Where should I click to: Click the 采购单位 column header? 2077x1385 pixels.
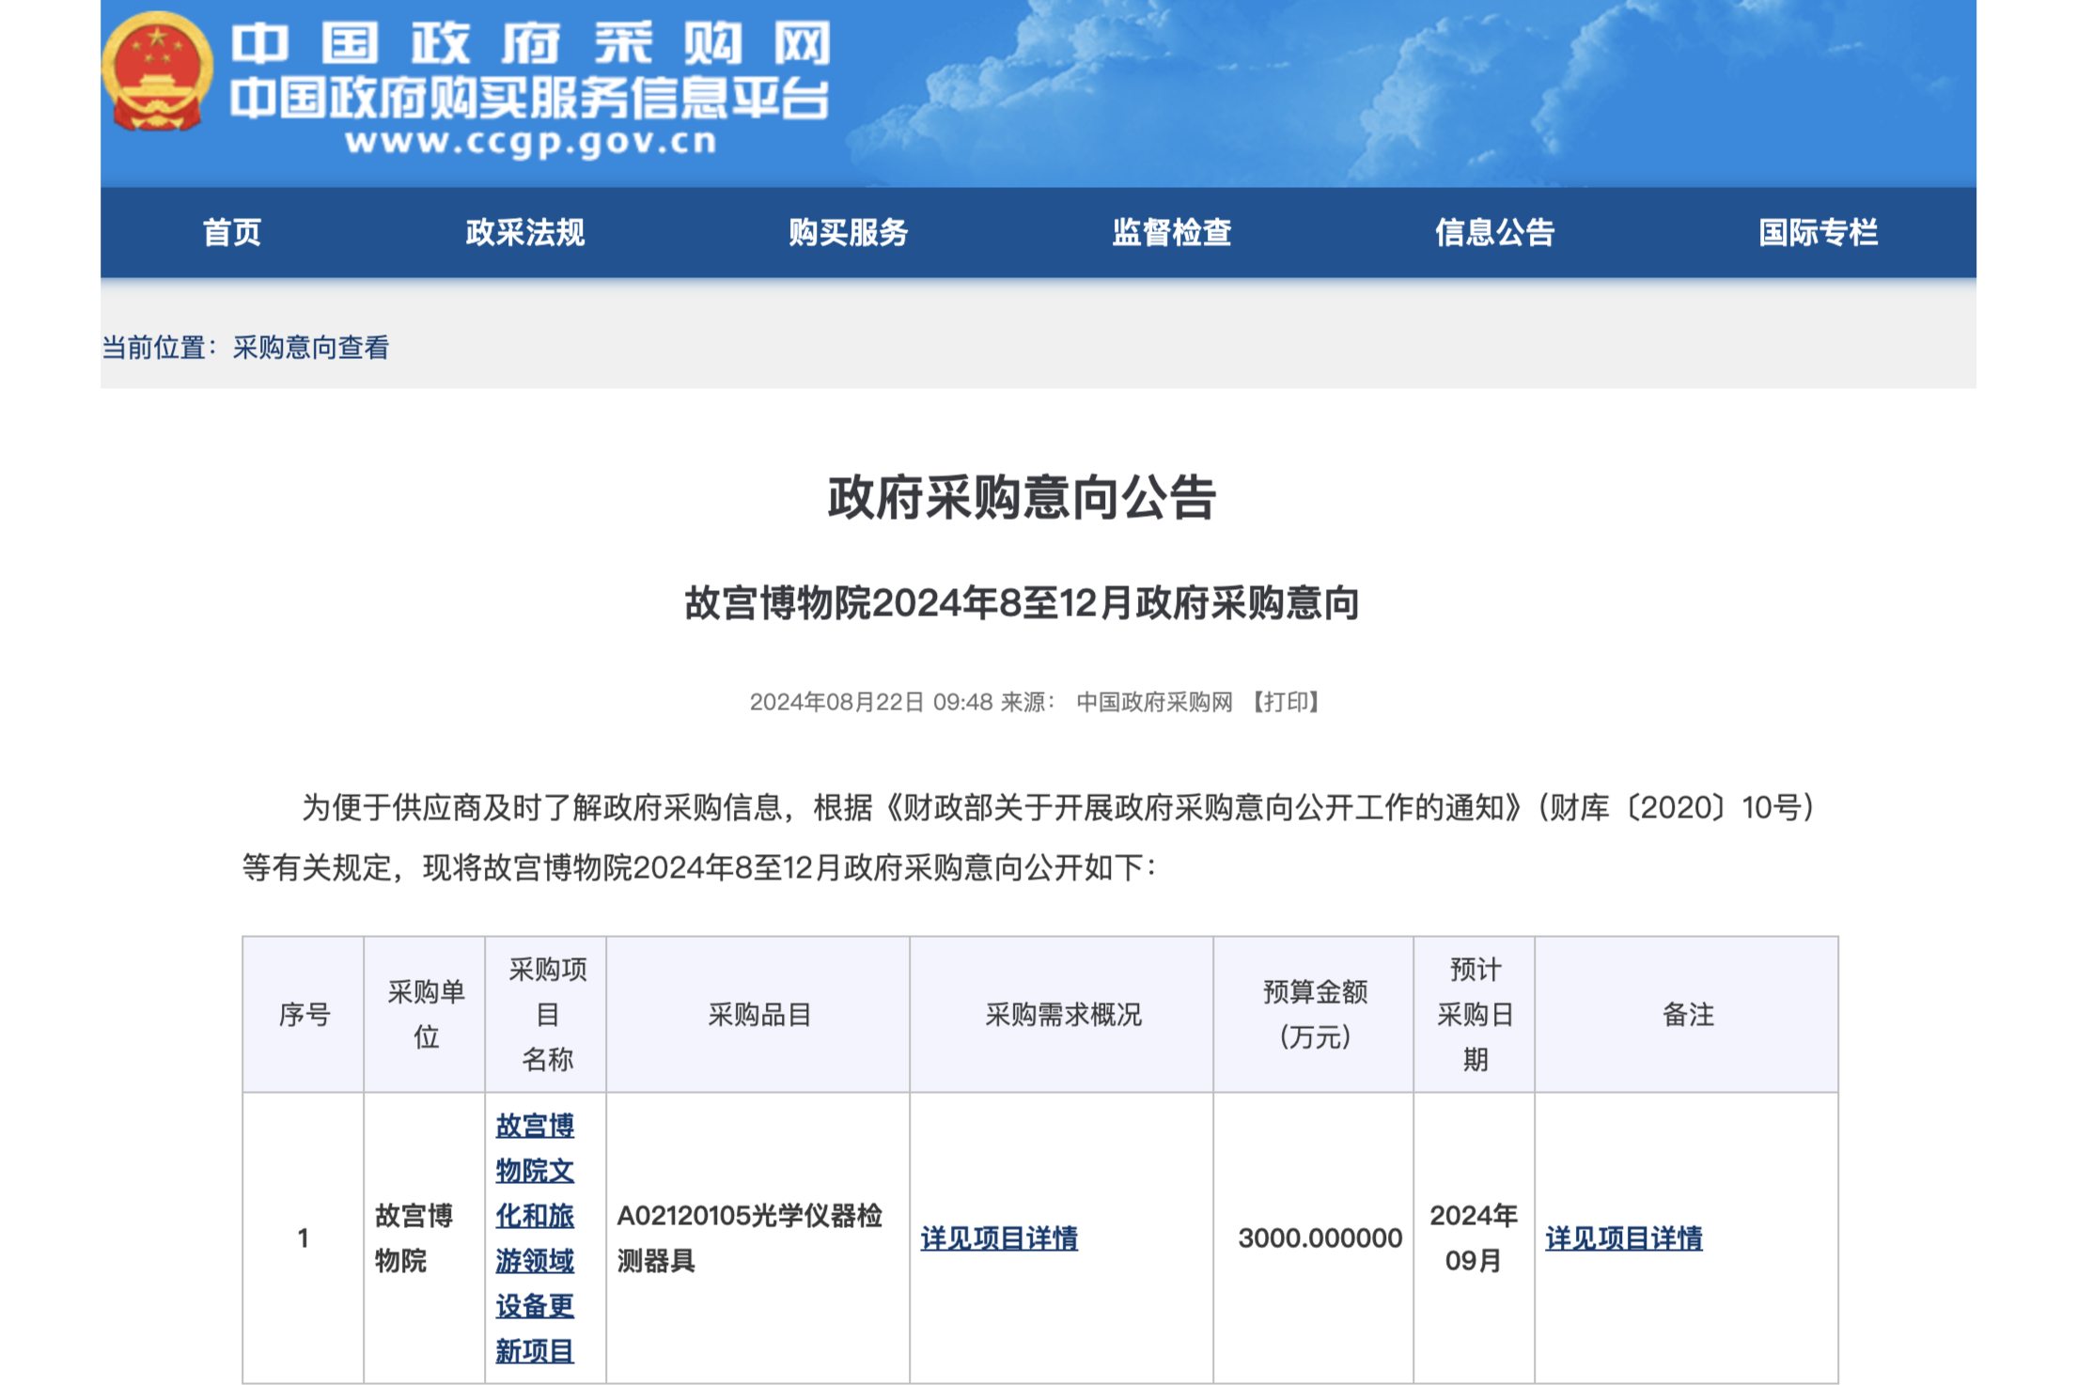[x=426, y=1015]
